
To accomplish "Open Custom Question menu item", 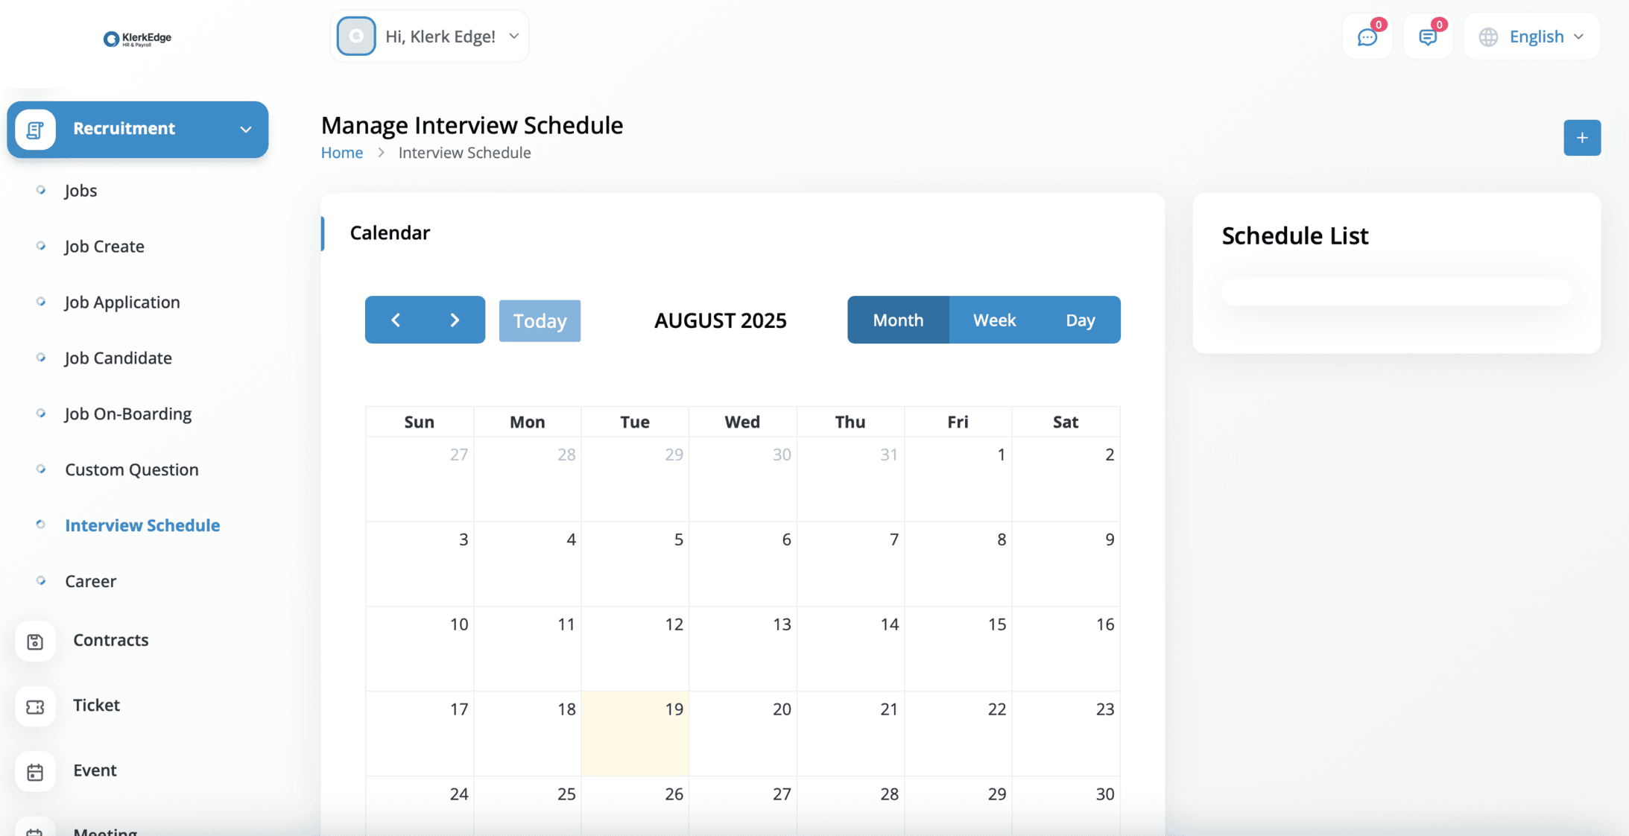I will click(131, 469).
